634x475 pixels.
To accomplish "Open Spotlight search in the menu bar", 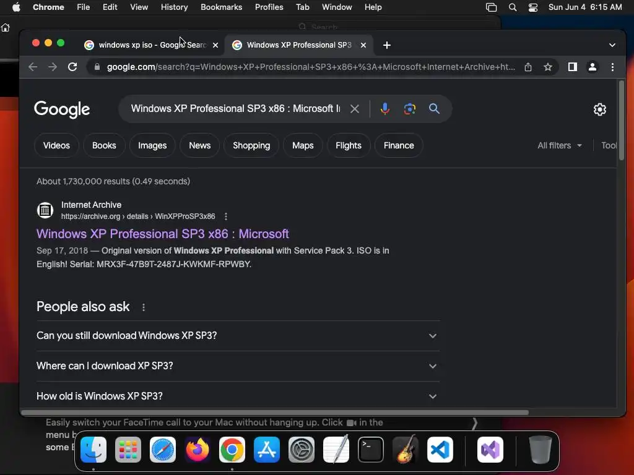I will click(x=513, y=7).
